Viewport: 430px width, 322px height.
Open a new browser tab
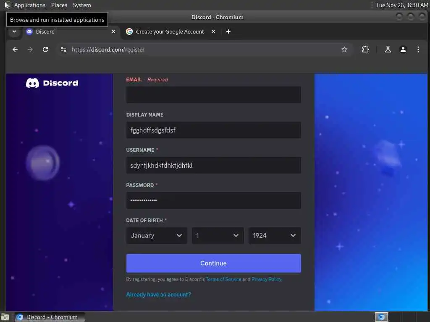point(228,31)
